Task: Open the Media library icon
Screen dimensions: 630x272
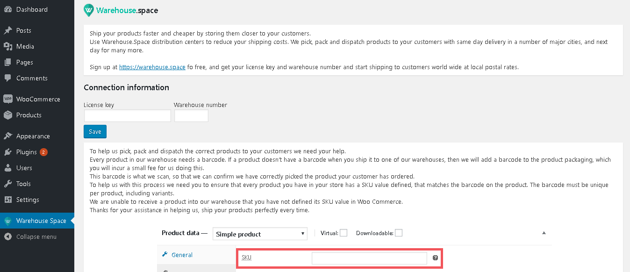Action: coord(7,46)
